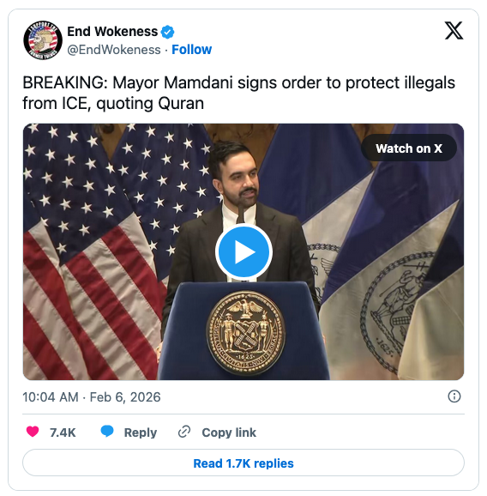Open the Watch on X button

pyautogui.click(x=409, y=148)
